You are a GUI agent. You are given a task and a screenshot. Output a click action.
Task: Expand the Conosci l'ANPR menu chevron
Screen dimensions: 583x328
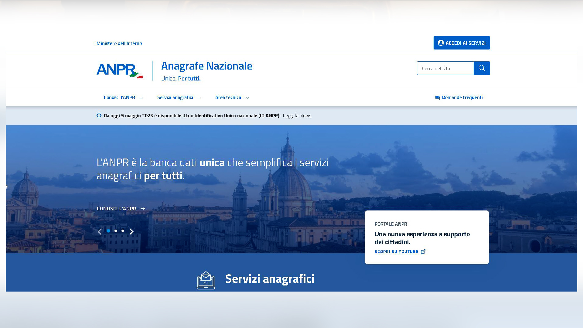pyautogui.click(x=141, y=98)
